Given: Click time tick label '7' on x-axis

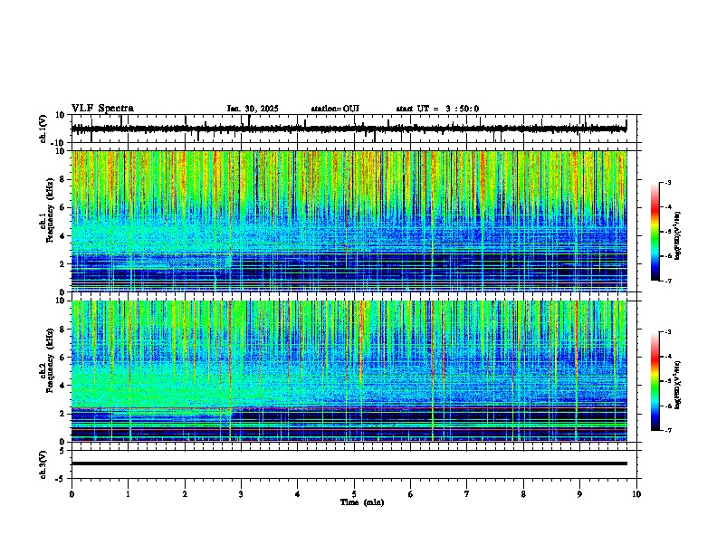Looking at the screenshot, I should click(467, 494).
